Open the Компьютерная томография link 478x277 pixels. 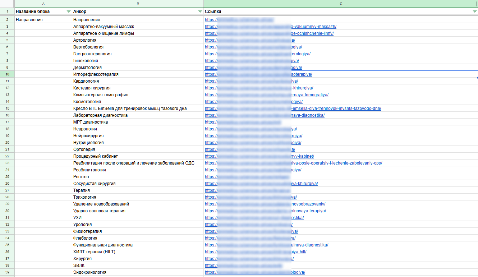(x=267, y=95)
